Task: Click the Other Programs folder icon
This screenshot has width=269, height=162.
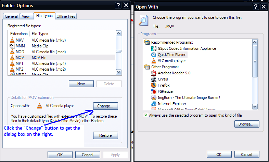Action: (x=147, y=67)
